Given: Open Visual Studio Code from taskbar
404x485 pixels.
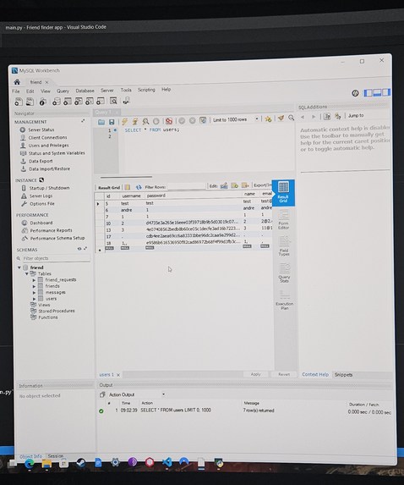Looking at the screenshot, I should [167, 462].
